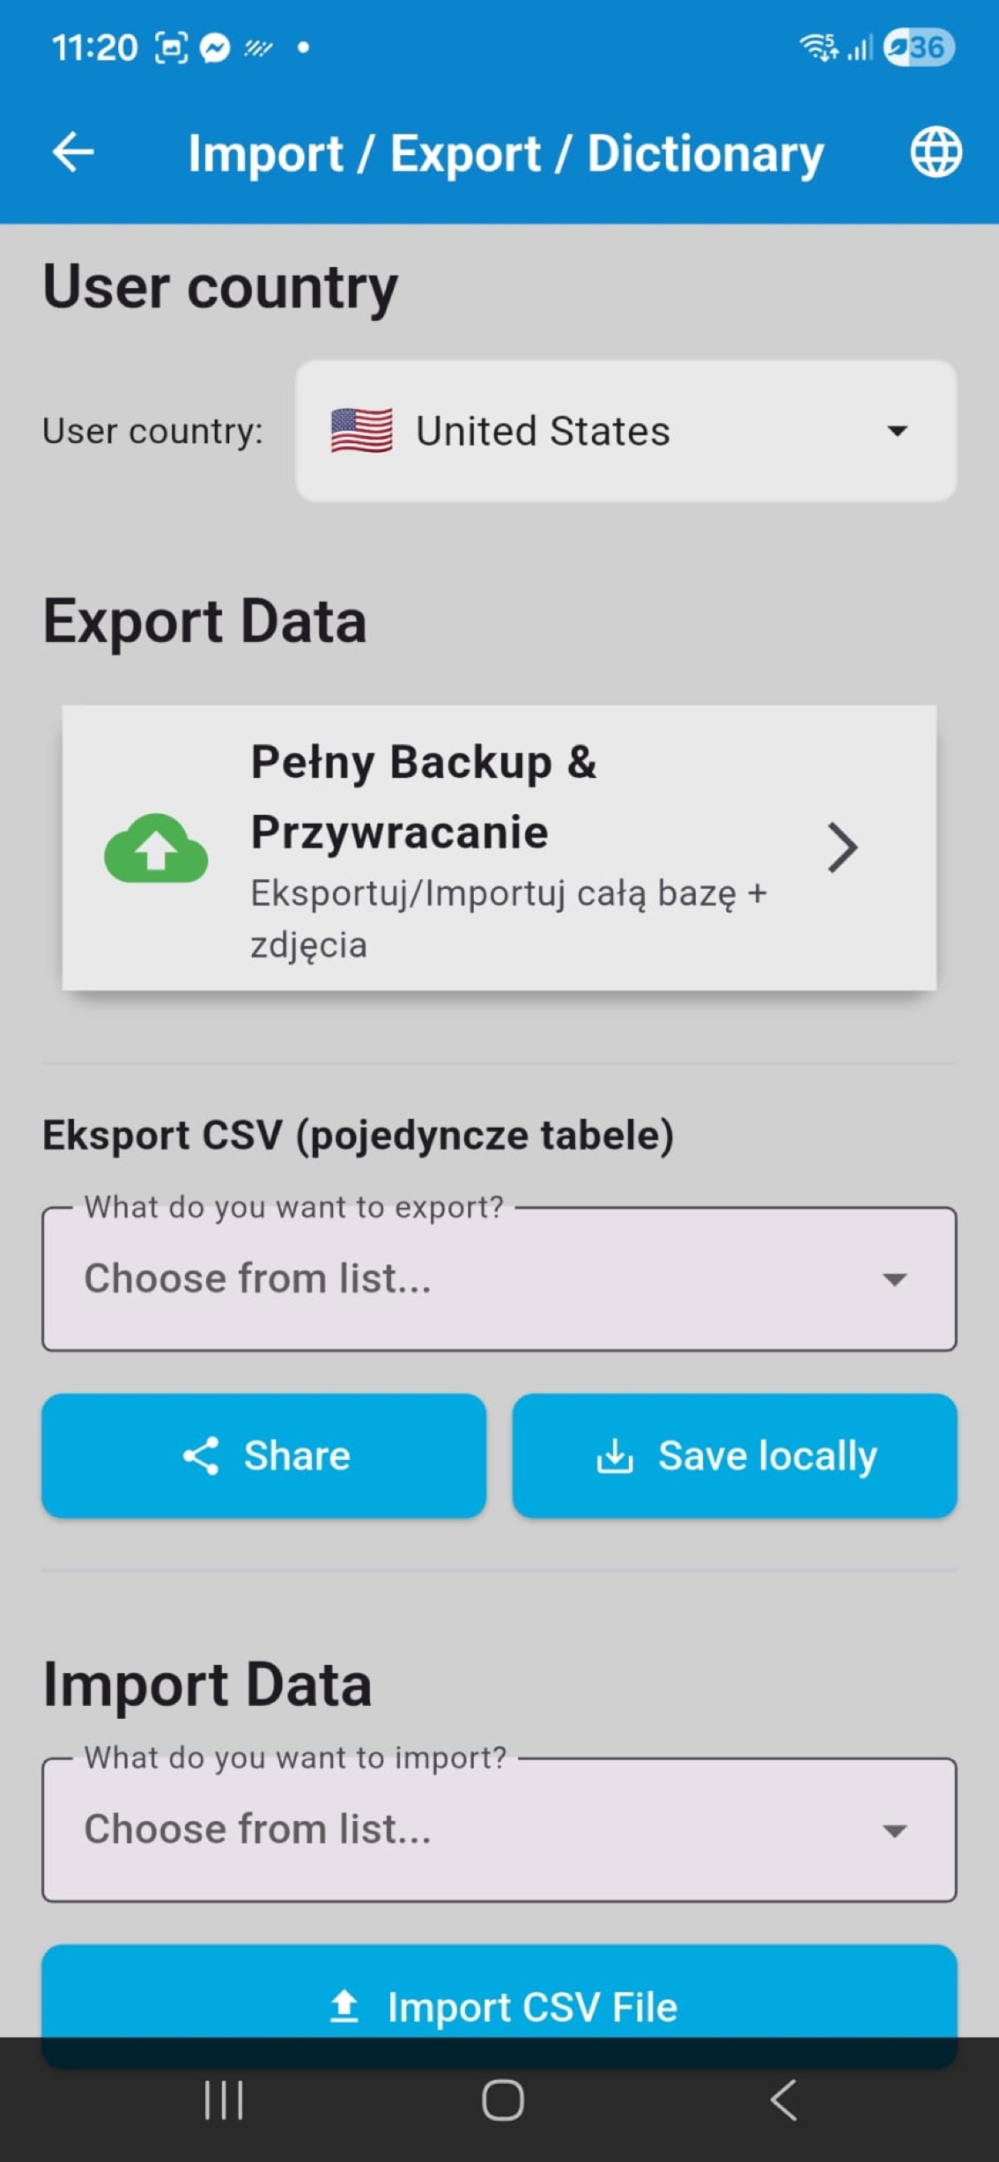The height and width of the screenshot is (2162, 999).
Task: Open the User country dropdown
Action: (625, 430)
